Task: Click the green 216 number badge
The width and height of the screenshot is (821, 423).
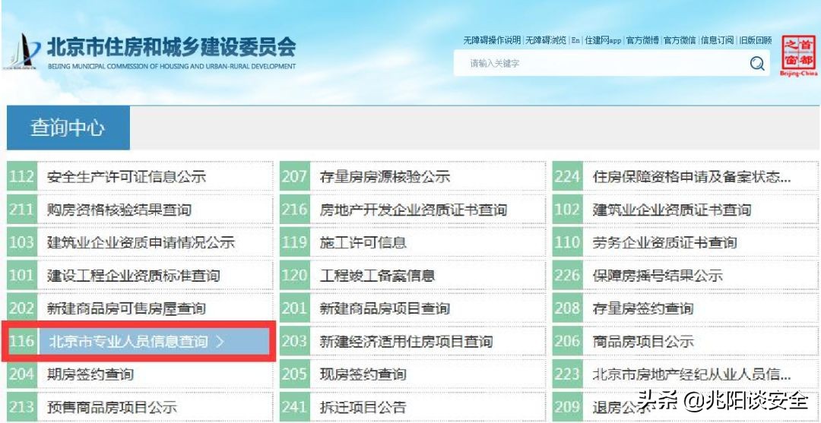Action: (x=295, y=210)
